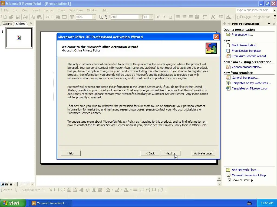Click the New document icon in toolbar
Screen dimensions: 277x207
5,17
